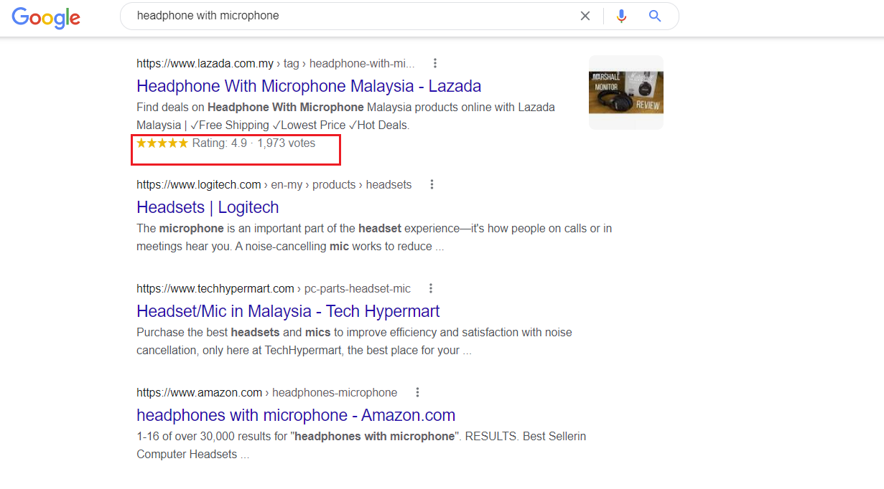The image size is (884, 489).
Task: Click the search box containing "headphone with microphone"
Action: click(399, 16)
